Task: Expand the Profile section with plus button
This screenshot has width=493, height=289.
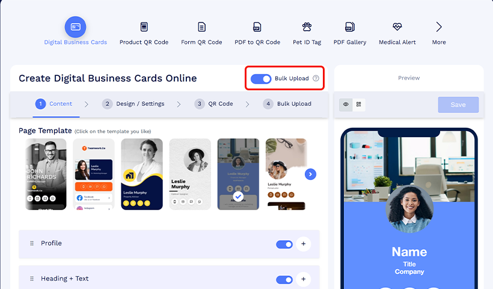Action: point(304,244)
